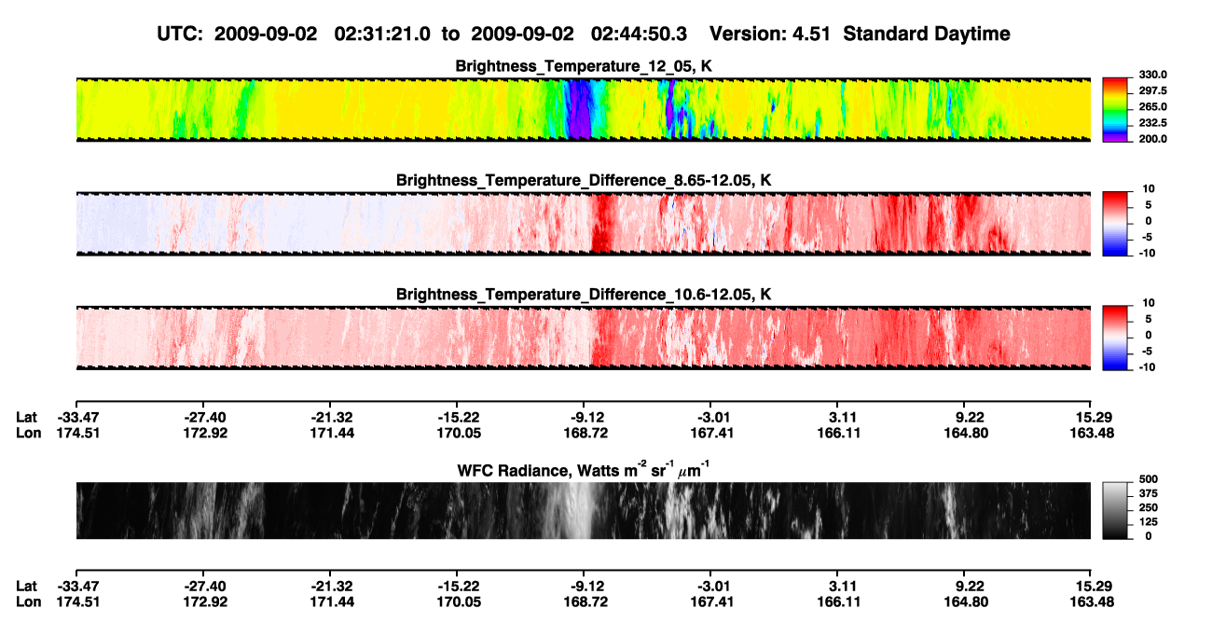This screenshot has width=1212, height=622.
Task: Click the Brightness_Temperature_12_05, K panel title
Action: tap(584, 66)
